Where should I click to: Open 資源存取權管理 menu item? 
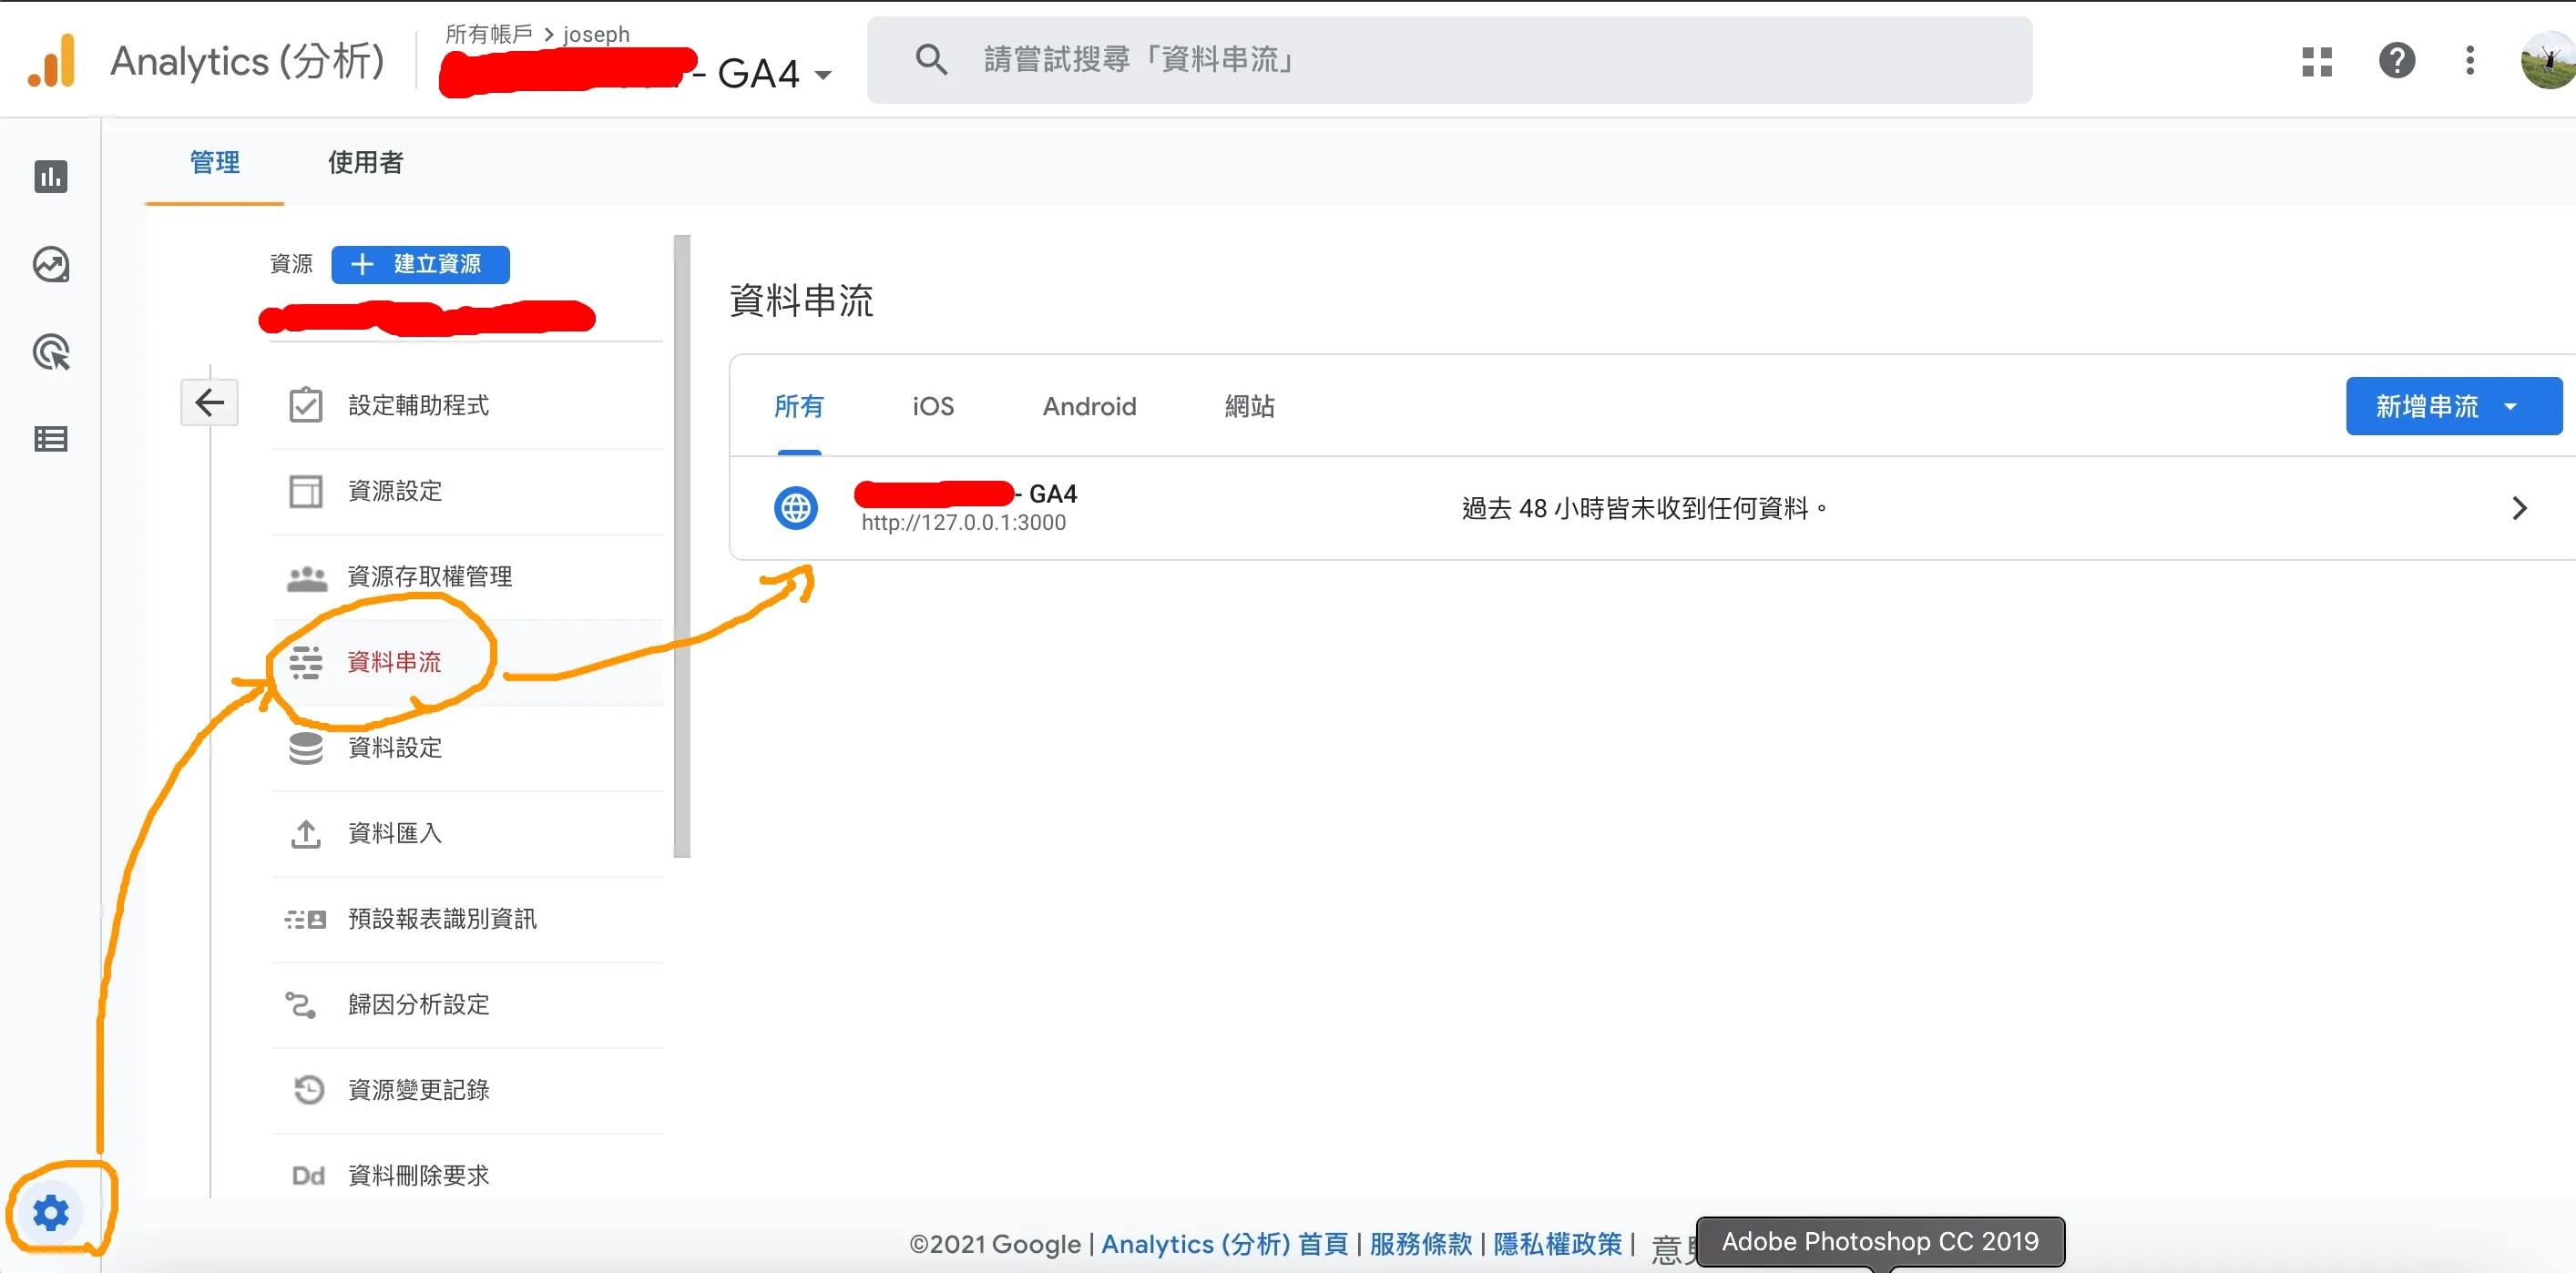468,577
